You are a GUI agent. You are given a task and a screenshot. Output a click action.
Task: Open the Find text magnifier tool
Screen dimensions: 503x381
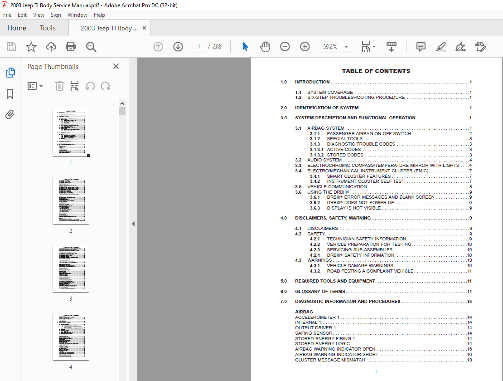[x=91, y=47]
